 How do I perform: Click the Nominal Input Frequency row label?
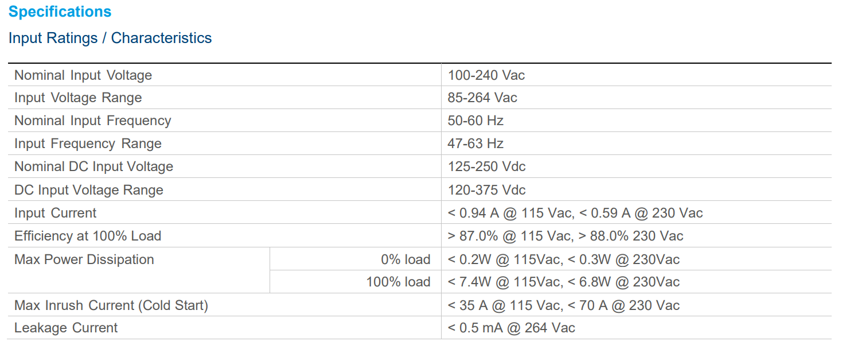coord(93,121)
